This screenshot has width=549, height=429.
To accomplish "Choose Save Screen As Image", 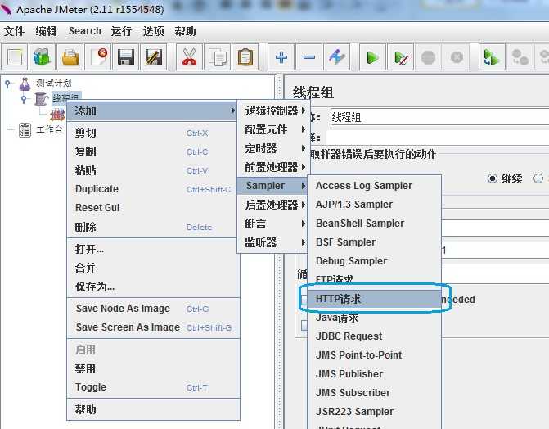I will [x=153, y=327].
